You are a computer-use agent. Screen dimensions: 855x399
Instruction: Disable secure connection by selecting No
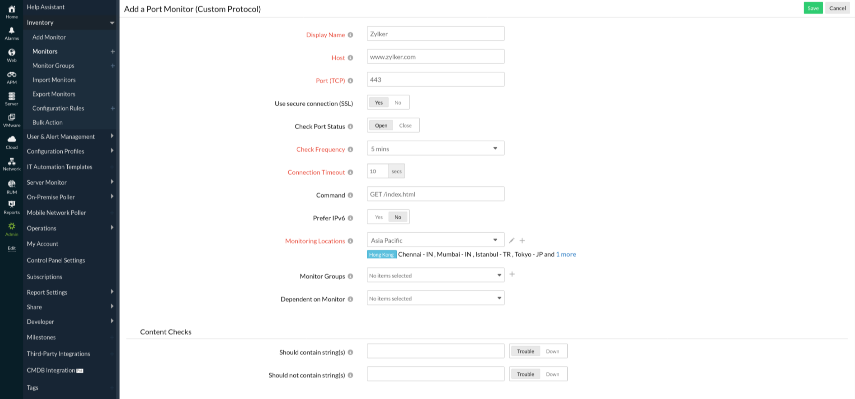(x=398, y=102)
